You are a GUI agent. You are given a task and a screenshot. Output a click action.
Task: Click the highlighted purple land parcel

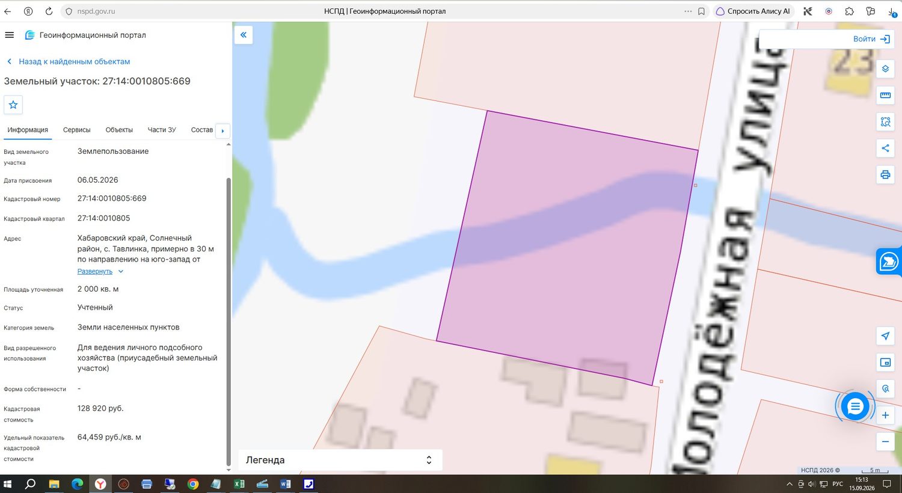coord(566,246)
